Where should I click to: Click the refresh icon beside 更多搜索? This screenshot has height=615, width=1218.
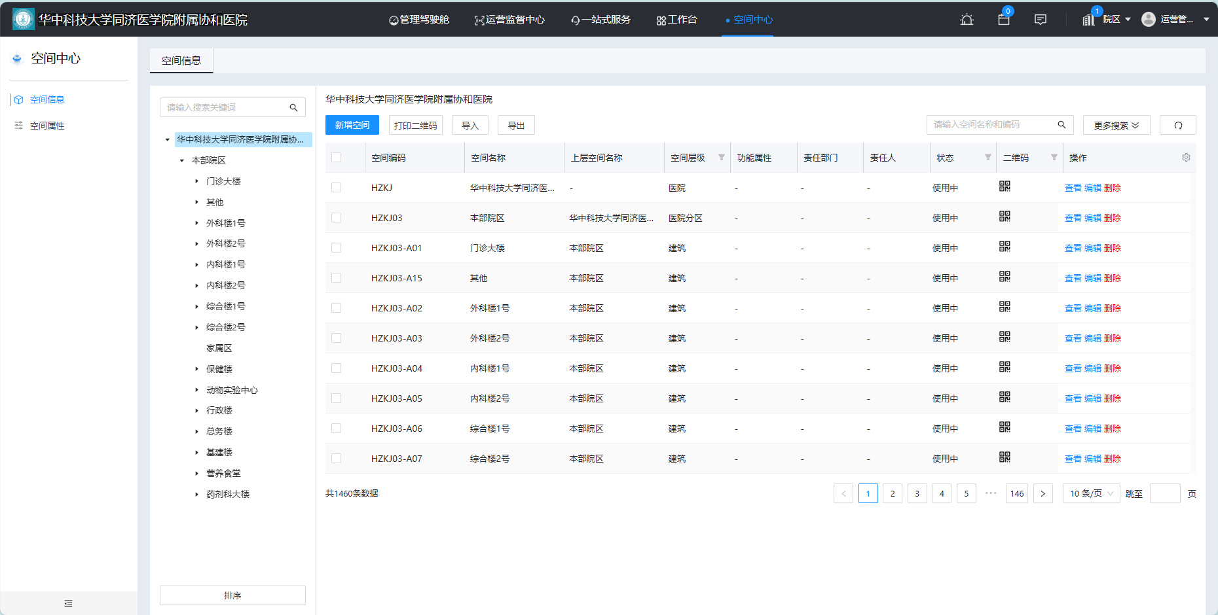1178,124
